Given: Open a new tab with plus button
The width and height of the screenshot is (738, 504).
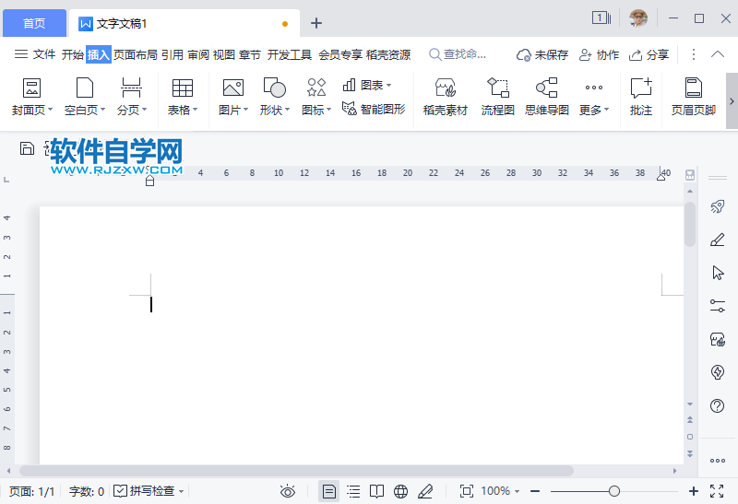Looking at the screenshot, I should 316,23.
